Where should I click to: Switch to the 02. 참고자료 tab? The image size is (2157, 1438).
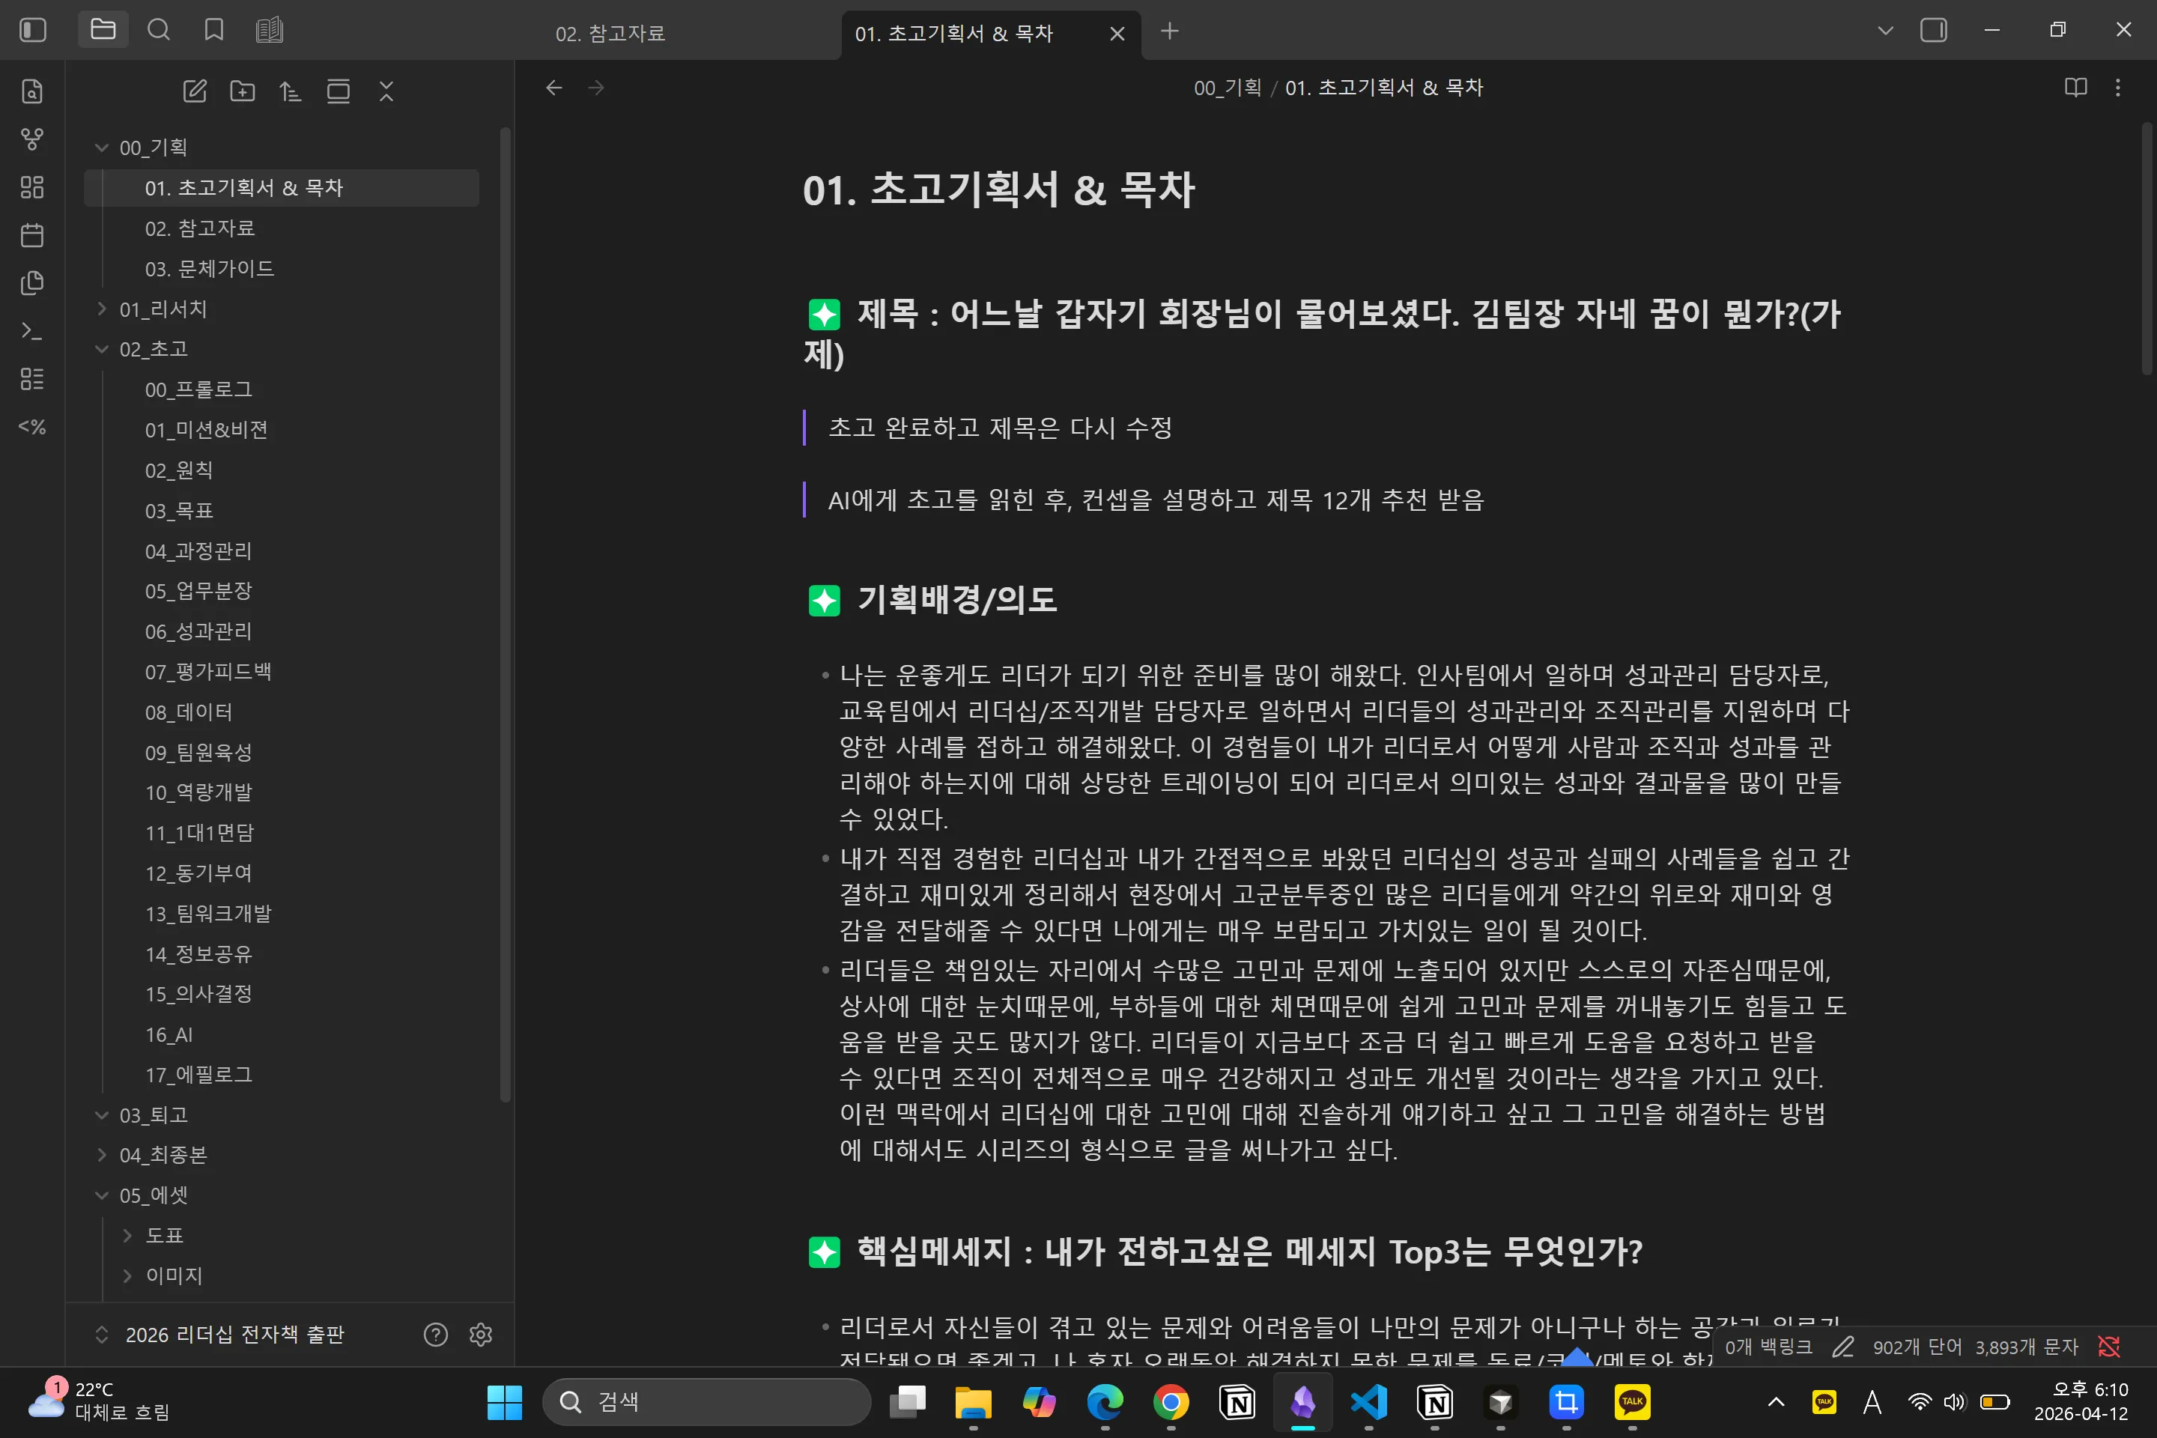pos(610,33)
